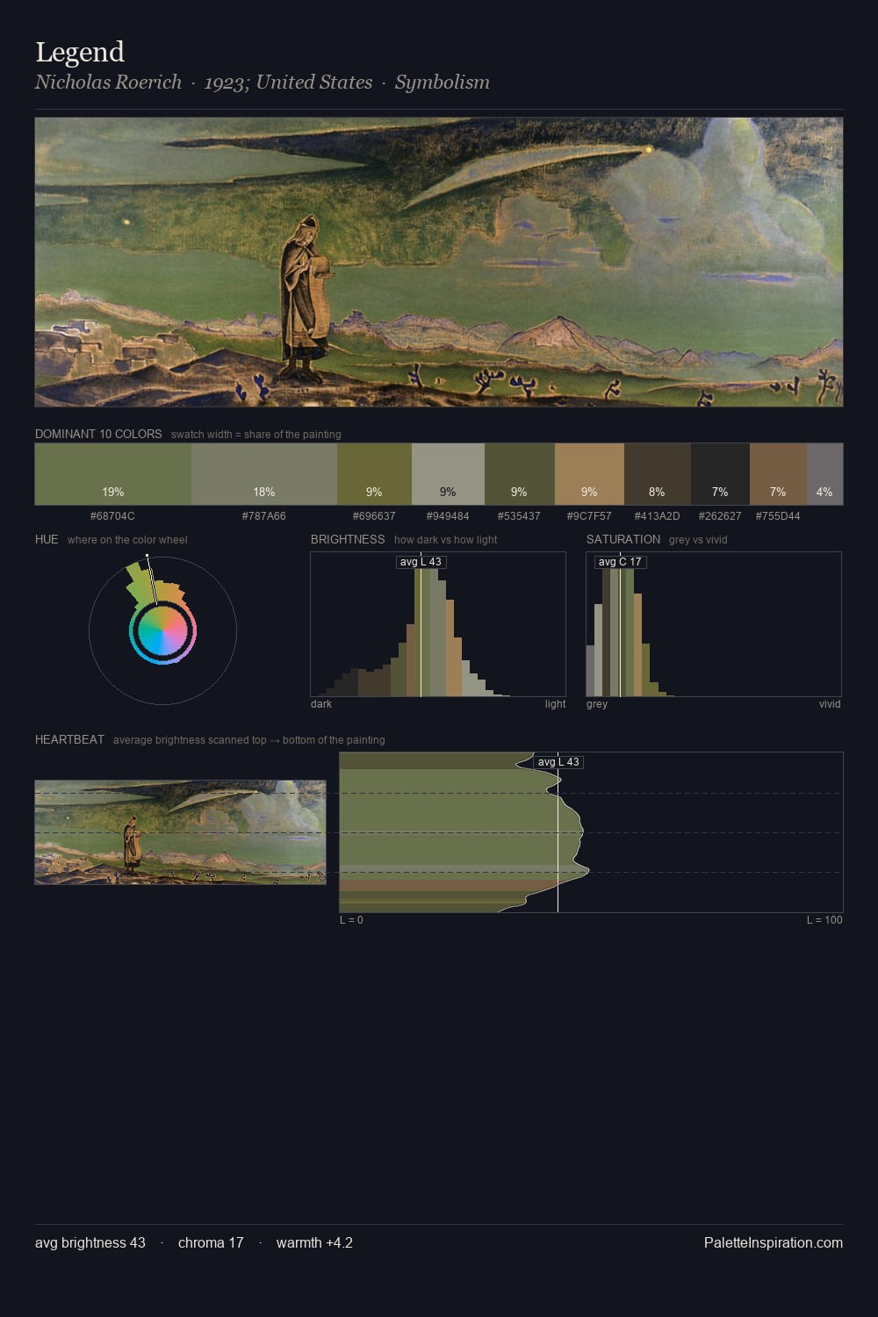Click the #535437 hex code label
Image resolution: width=878 pixels, height=1317 pixels.
tap(519, 516)
